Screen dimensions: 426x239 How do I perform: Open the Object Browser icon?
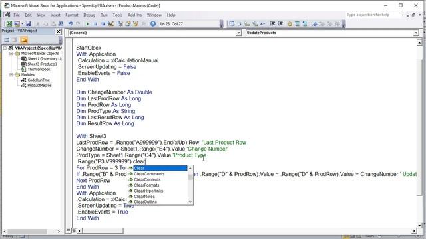click(136, 24)
